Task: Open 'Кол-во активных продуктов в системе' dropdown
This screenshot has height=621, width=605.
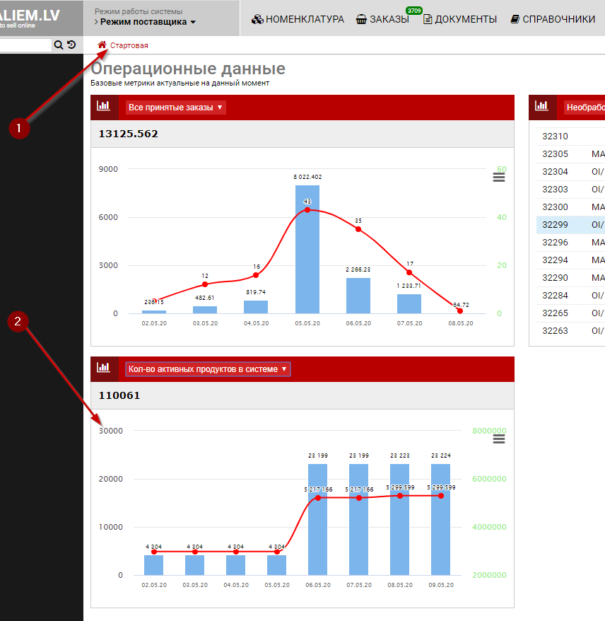Action: click(208, 369)
